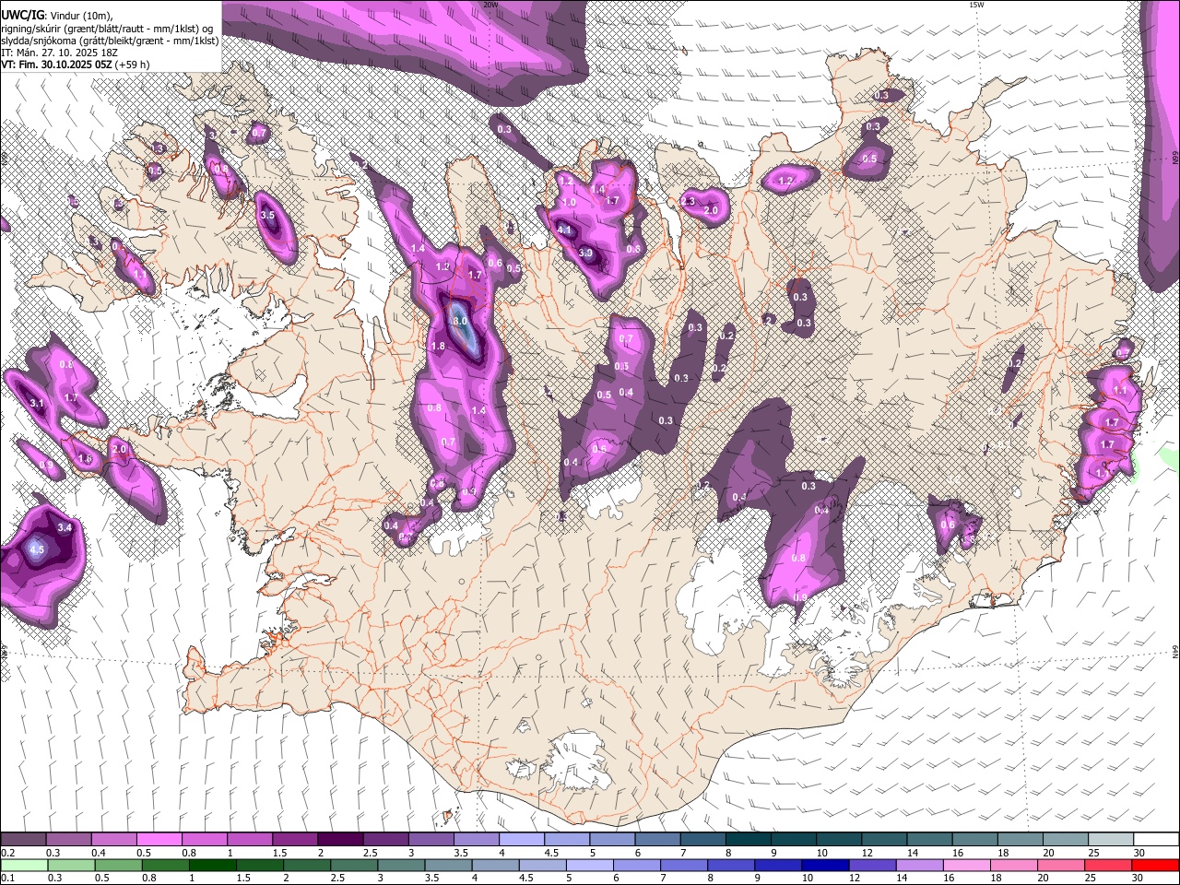
Task: Click the 'rigning/skúrir' header line
Action: point(106,29)
